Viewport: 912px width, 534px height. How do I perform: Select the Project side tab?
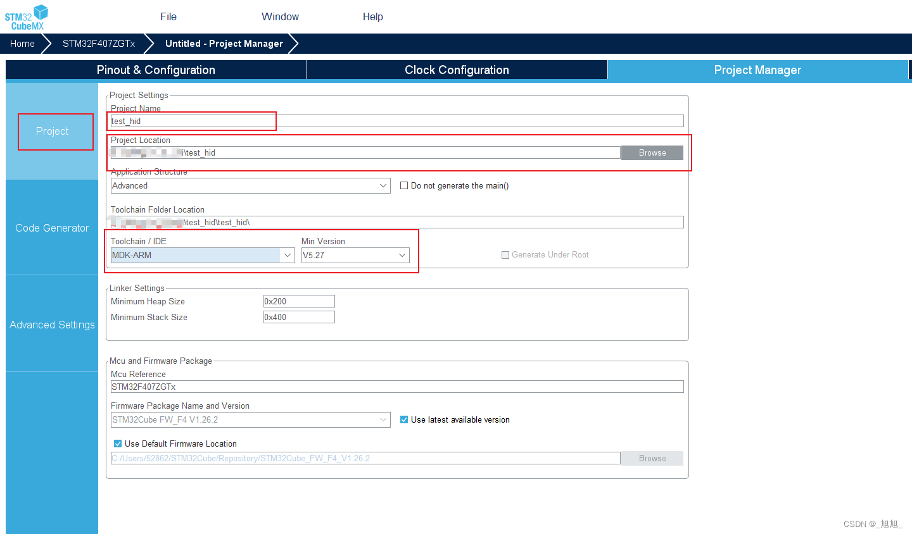click(52, 131)
